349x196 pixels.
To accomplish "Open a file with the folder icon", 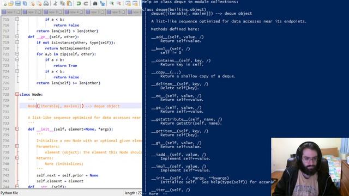I will tap(11, 3).
